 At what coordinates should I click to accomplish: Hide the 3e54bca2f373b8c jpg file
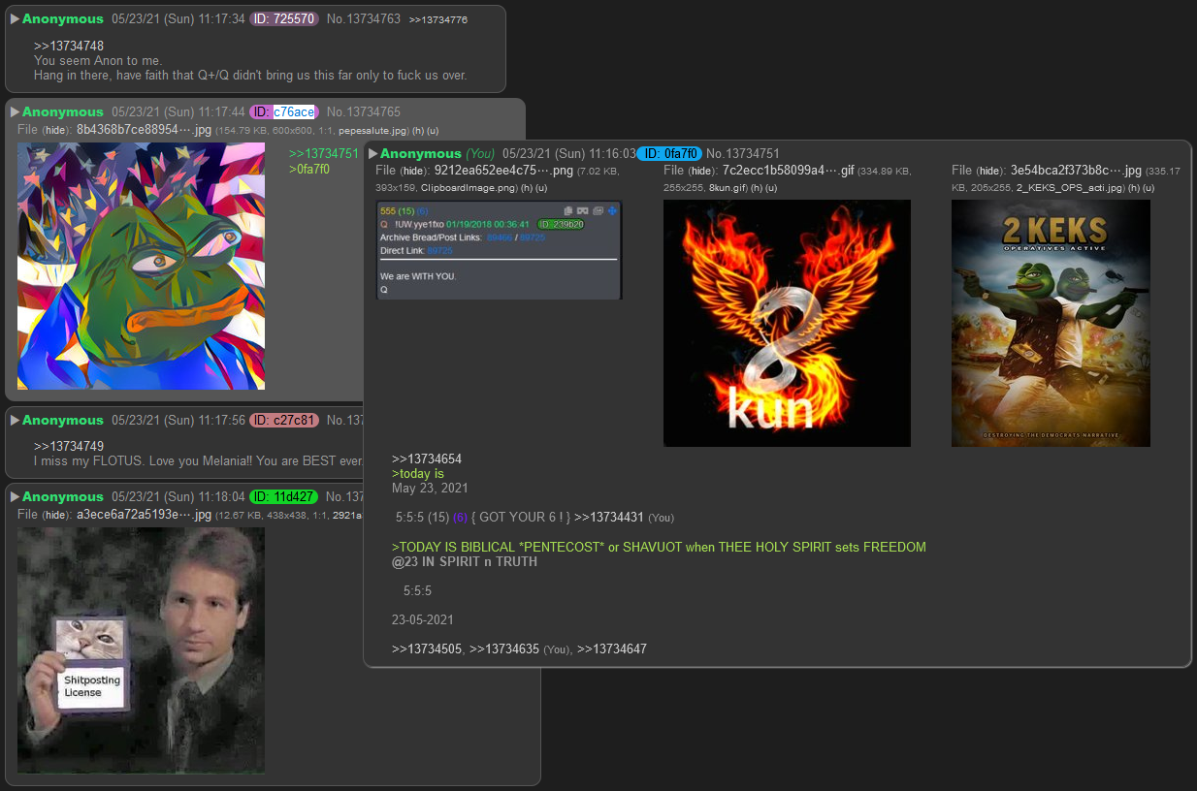pyautogui.click(x=991, y=171)
